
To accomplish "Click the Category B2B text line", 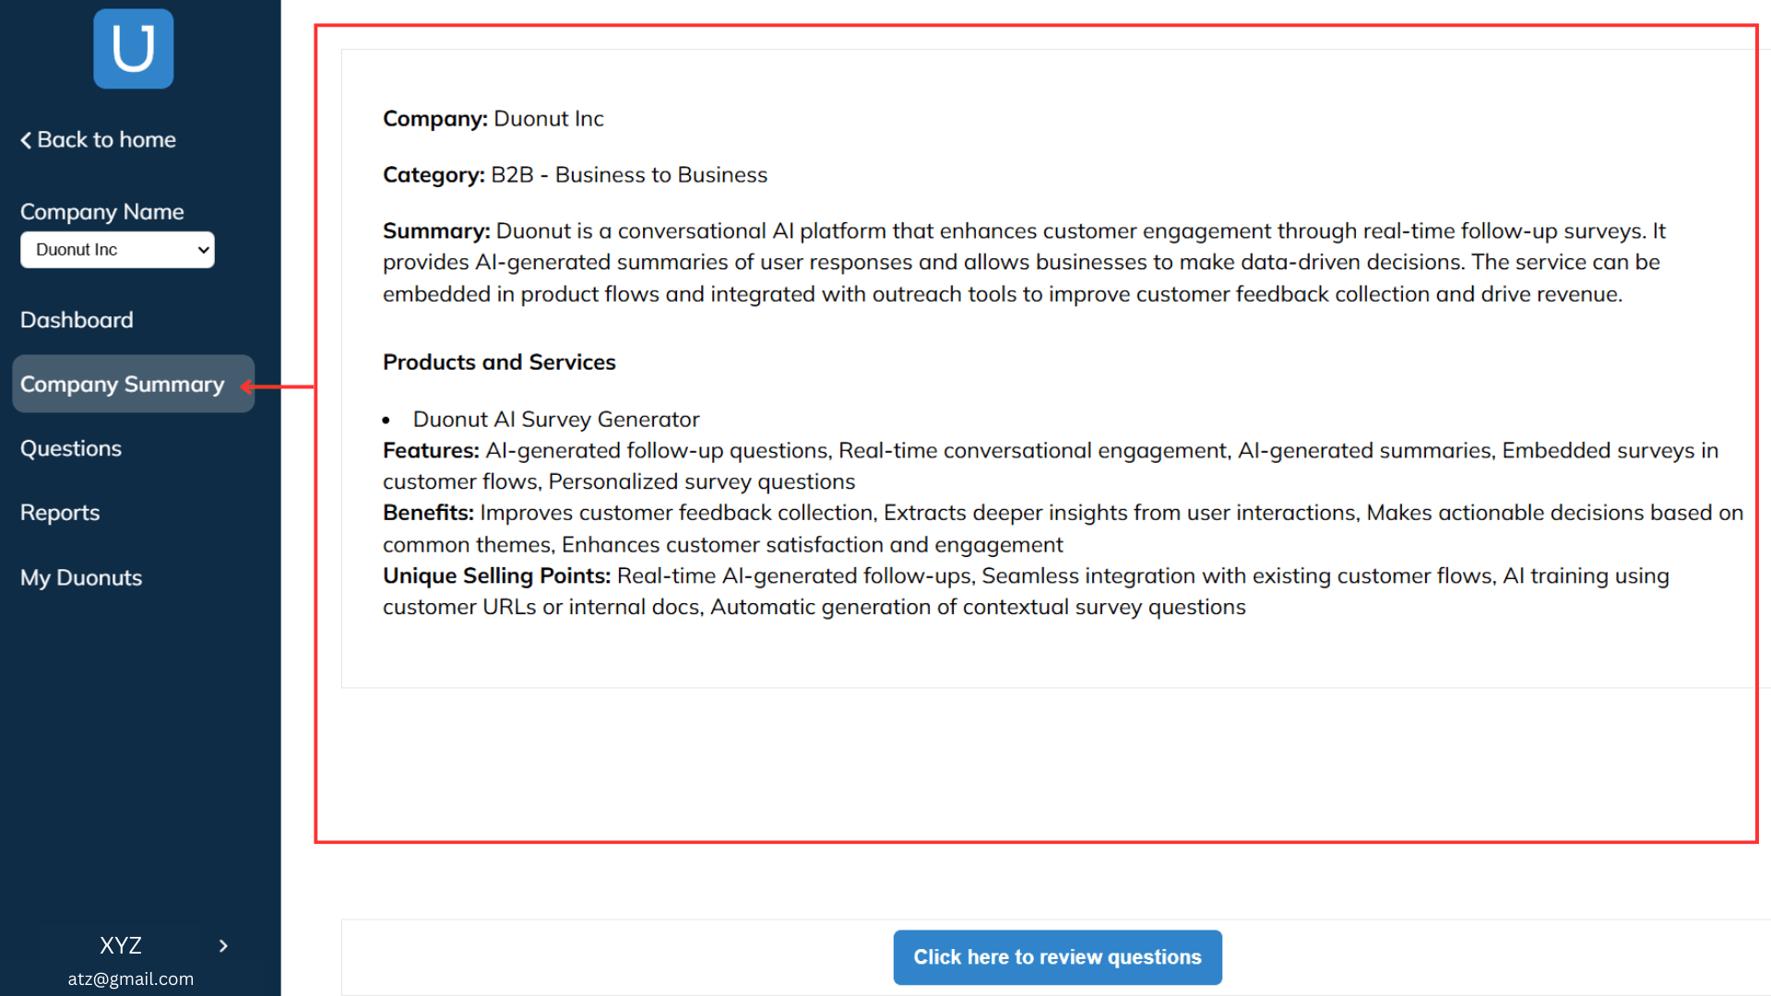I will [575, 175].
